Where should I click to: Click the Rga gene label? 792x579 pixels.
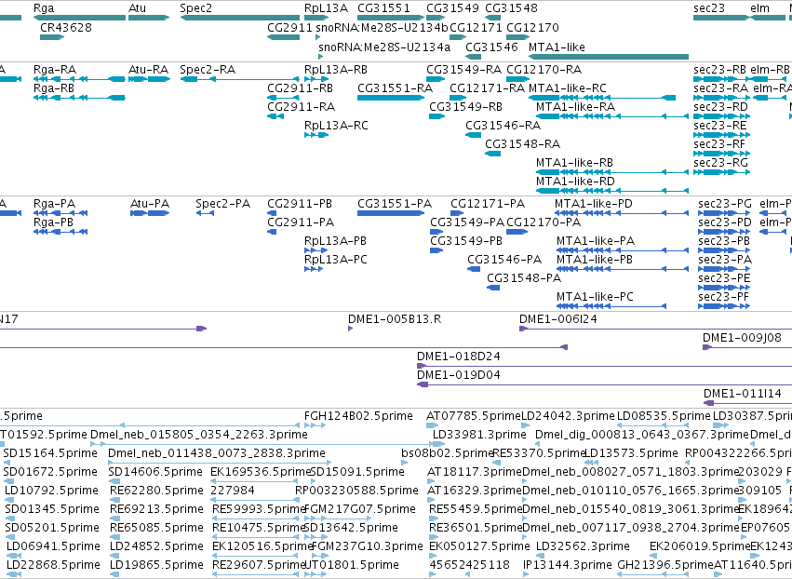point(44,8)
